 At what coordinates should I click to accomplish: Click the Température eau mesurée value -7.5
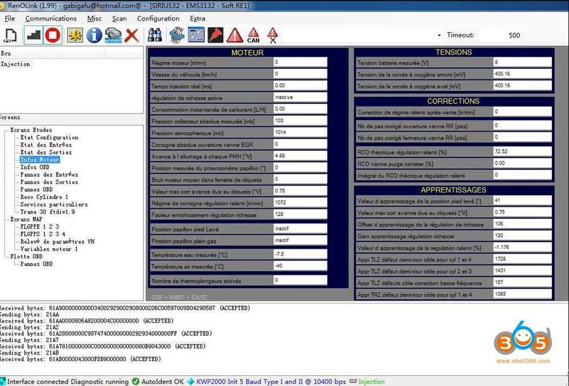[300, 254]
